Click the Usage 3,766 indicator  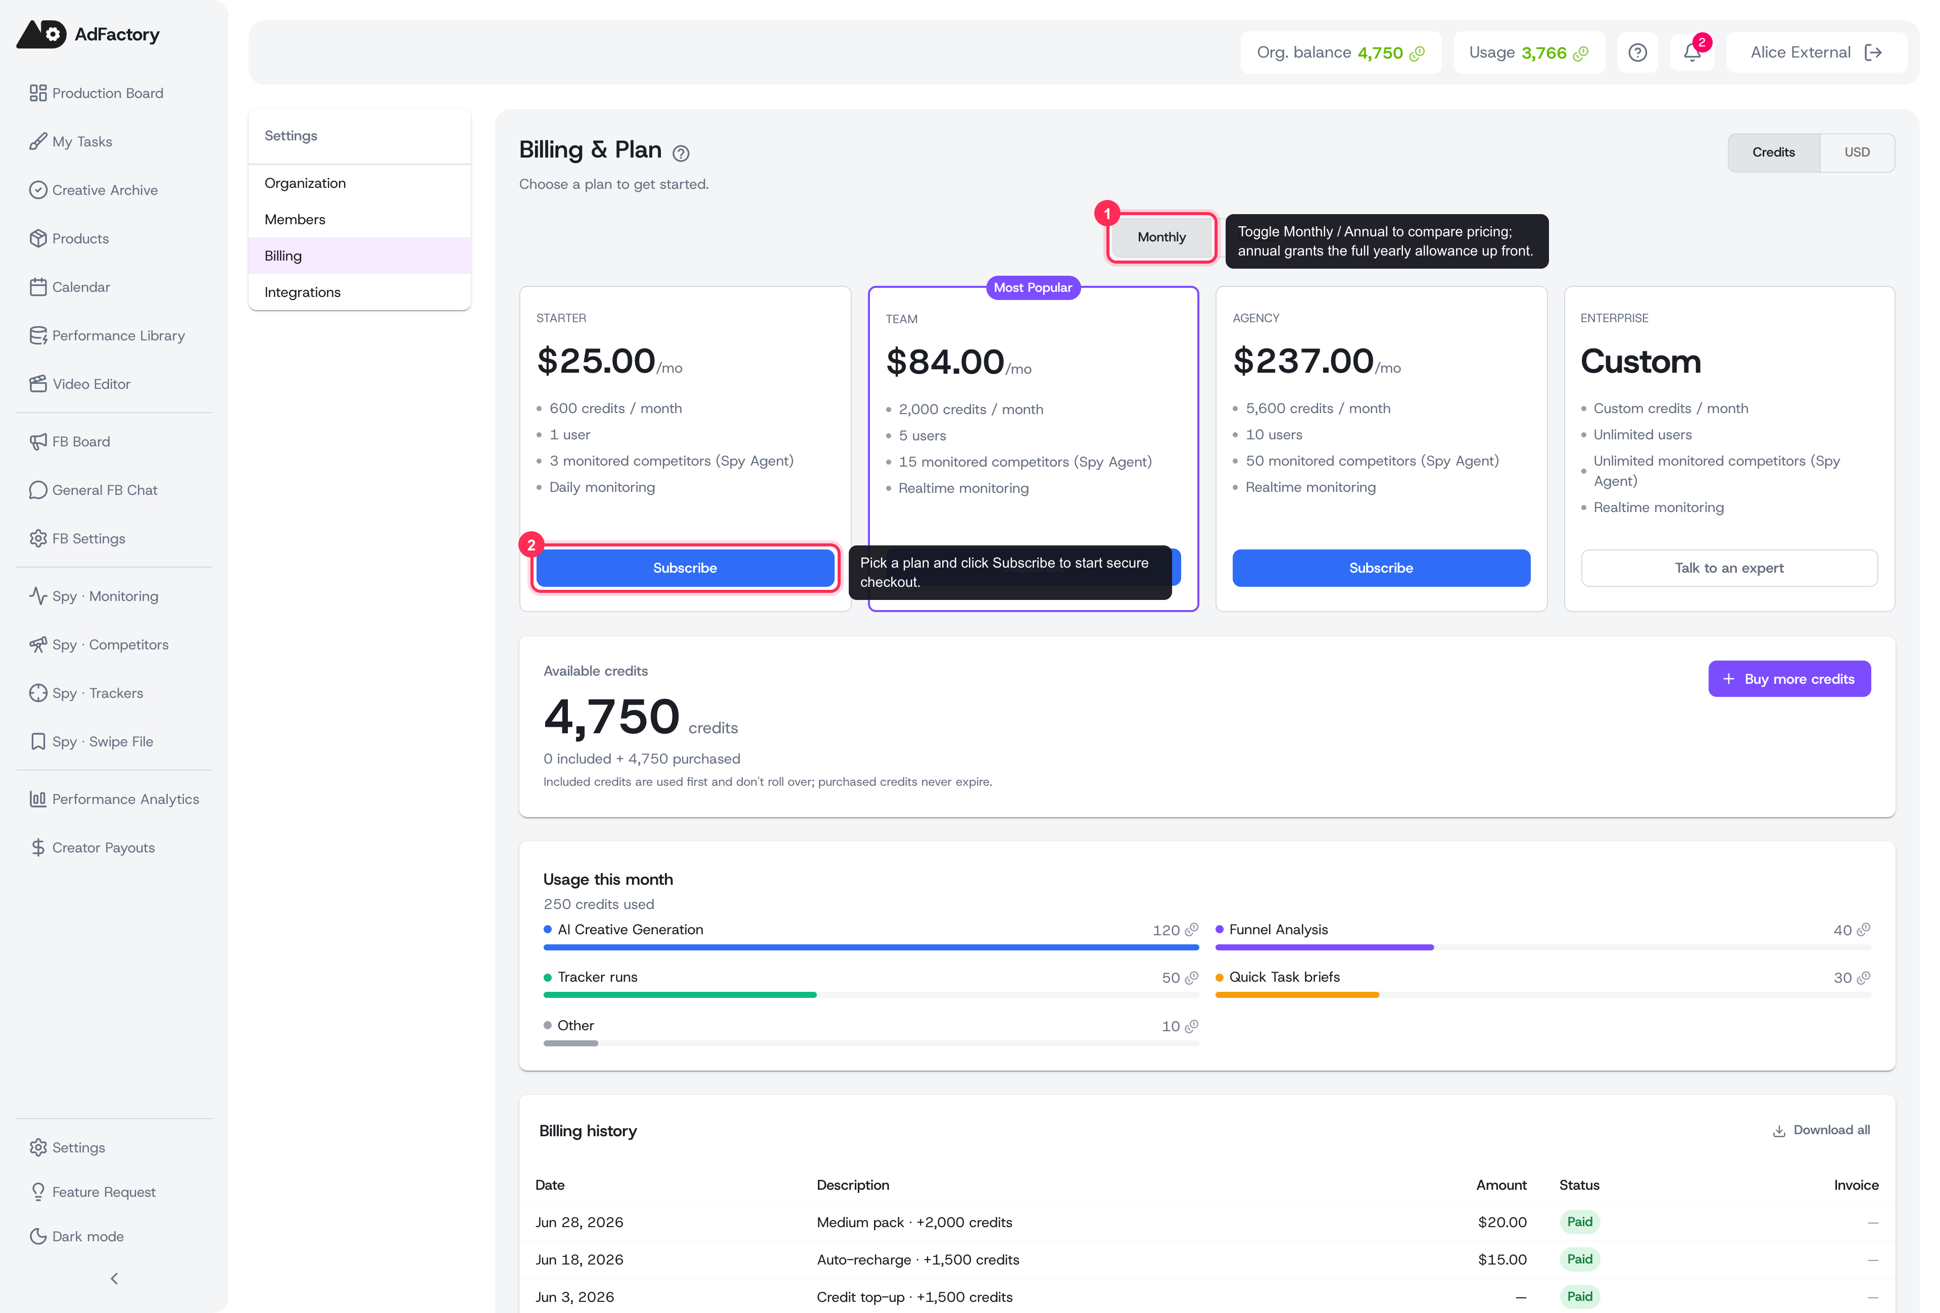1528,53
